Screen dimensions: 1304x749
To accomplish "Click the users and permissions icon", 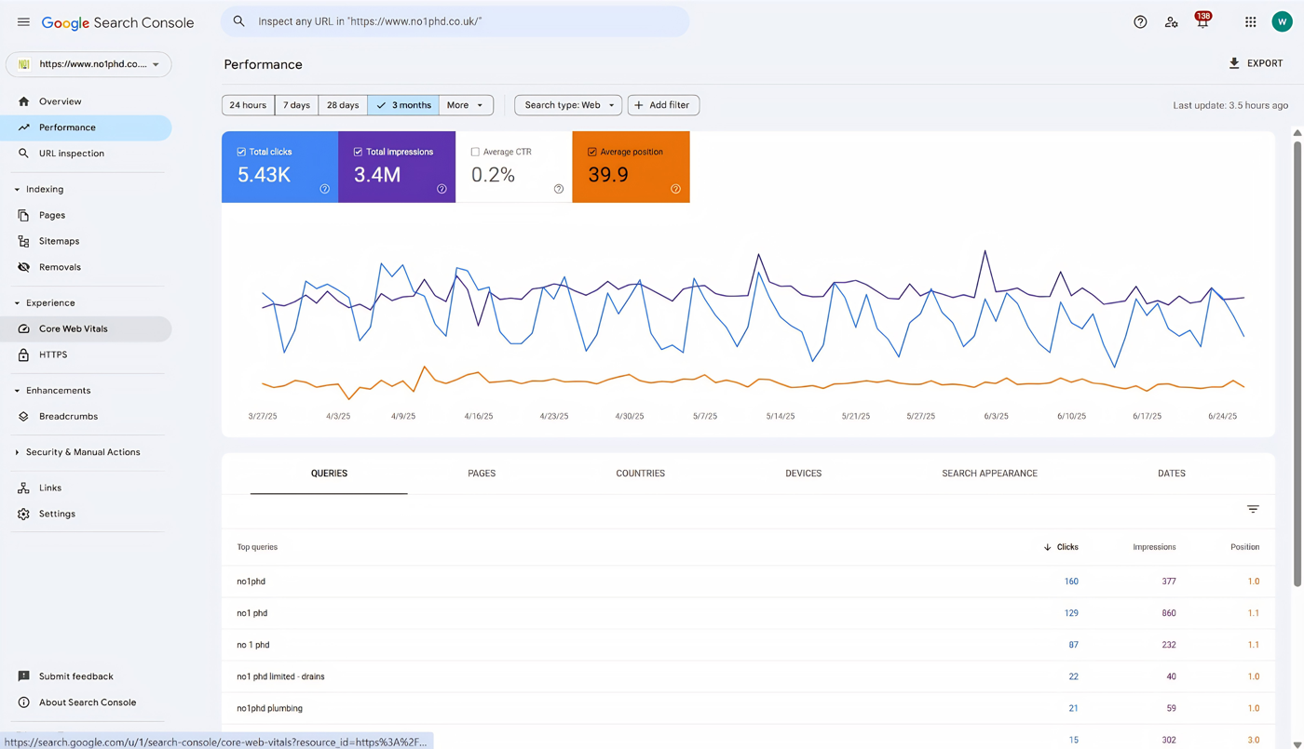I will tap(1171, 22).
